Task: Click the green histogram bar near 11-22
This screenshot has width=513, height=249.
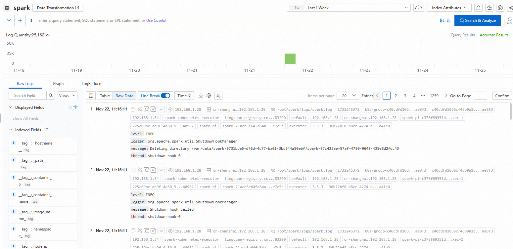Action: tap(290, 59)
